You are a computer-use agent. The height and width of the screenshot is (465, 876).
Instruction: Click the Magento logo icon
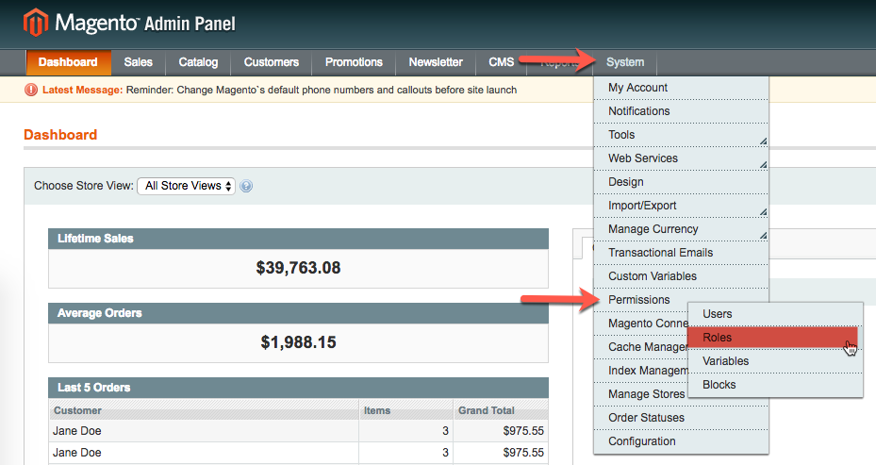click(x=36, y=22)
